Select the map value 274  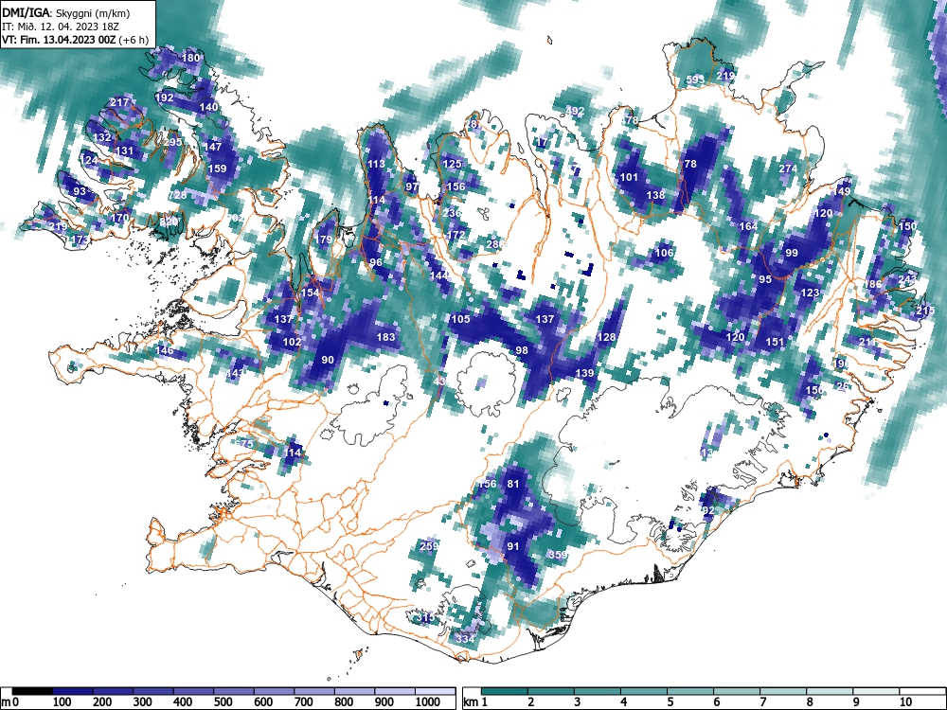[x=788, y=169]
